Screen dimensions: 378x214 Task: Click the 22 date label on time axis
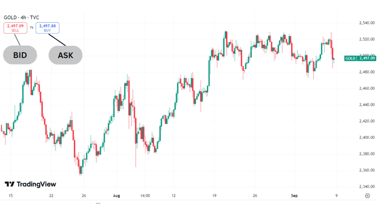click(51, 195)
